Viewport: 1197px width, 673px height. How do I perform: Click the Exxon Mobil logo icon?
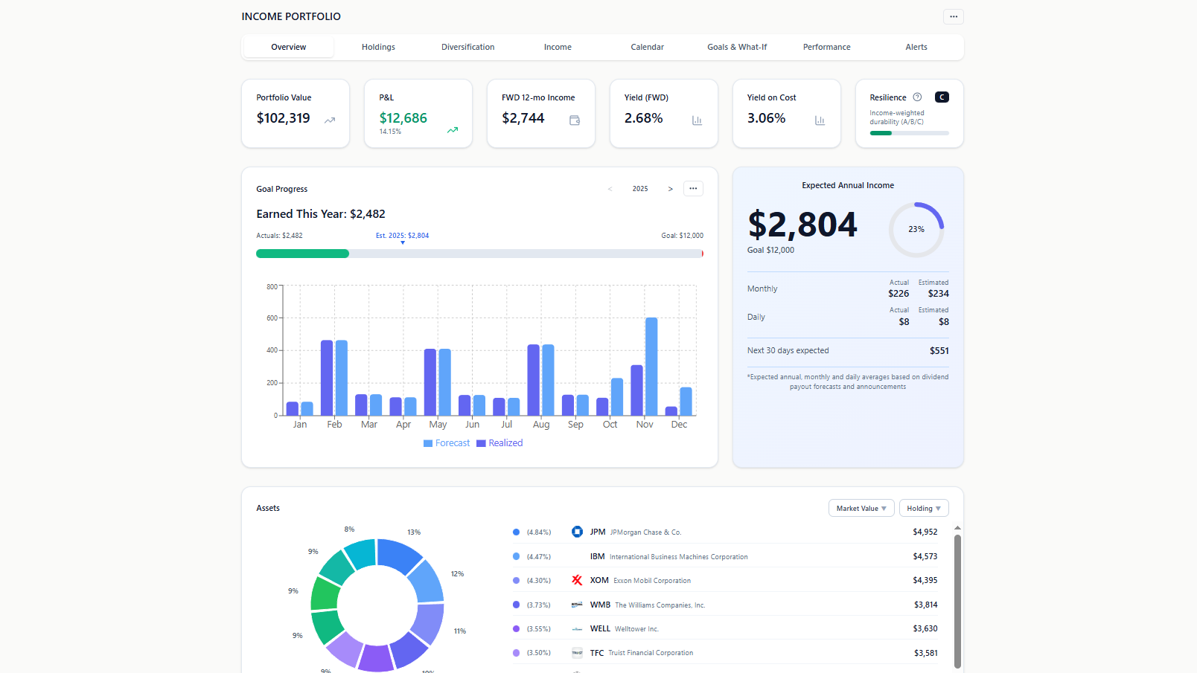pyautogui.click(x=577, y=580)
